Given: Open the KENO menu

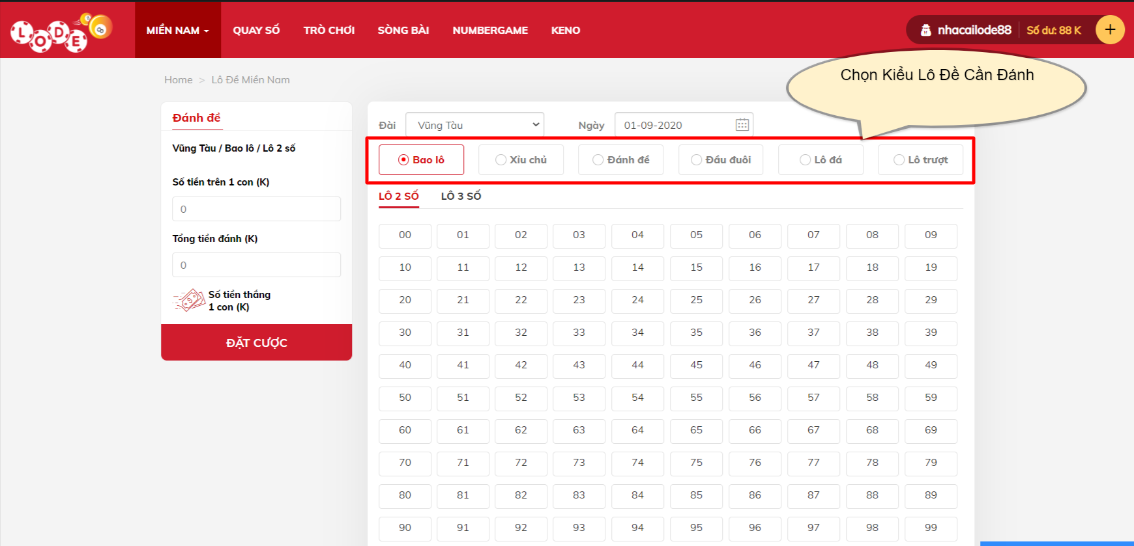Looking at the screenshot, I should (x=566, y=30).
